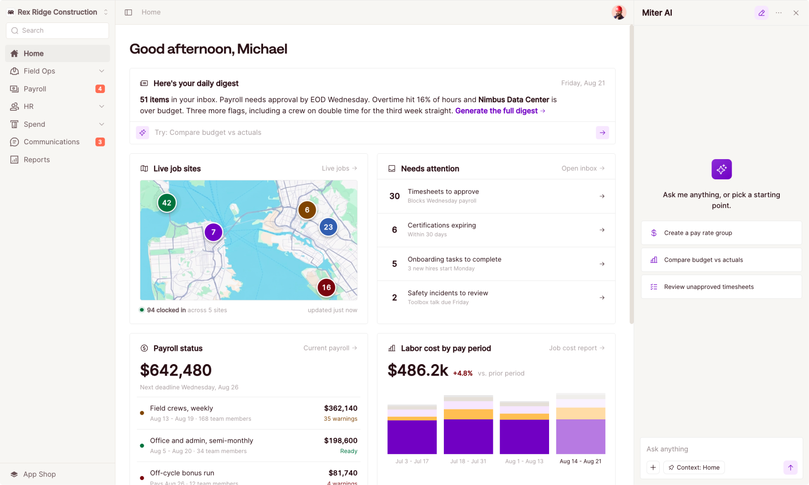Viewport: 809px width, 485px height.
Task: Open Reports in the sidebar
Action: pos(58,160)
